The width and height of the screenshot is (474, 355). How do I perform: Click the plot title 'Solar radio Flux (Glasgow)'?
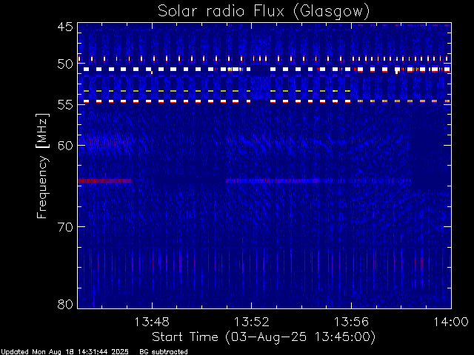click(x=264, y=11)
